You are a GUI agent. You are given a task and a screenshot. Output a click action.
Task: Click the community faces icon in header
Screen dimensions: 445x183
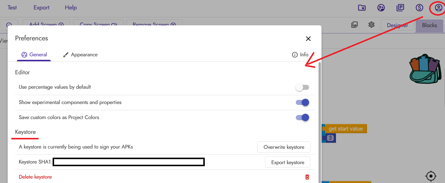(x=381, y=8)
